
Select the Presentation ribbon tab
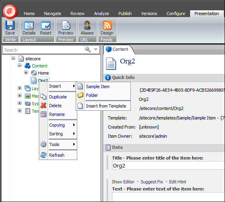(x=207, y=13)
